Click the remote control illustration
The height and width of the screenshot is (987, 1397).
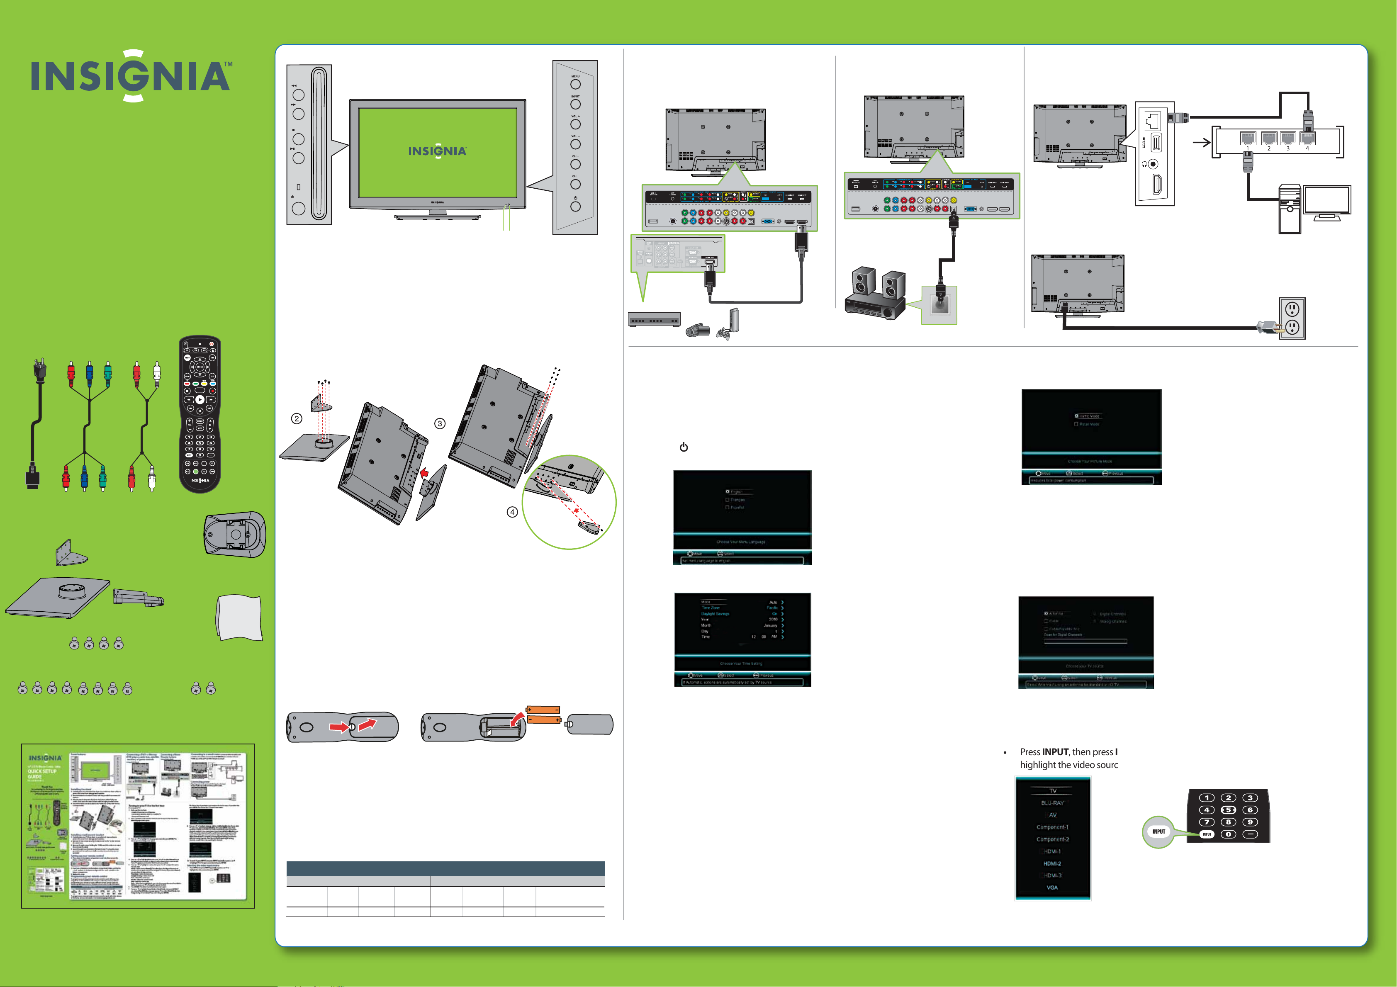pyautogui.click(x=200, y=414)
